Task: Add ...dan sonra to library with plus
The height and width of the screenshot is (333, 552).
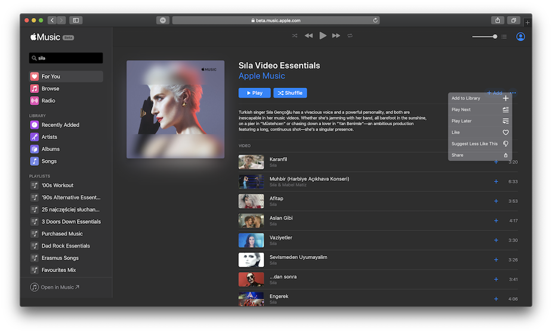Action: 496,279
